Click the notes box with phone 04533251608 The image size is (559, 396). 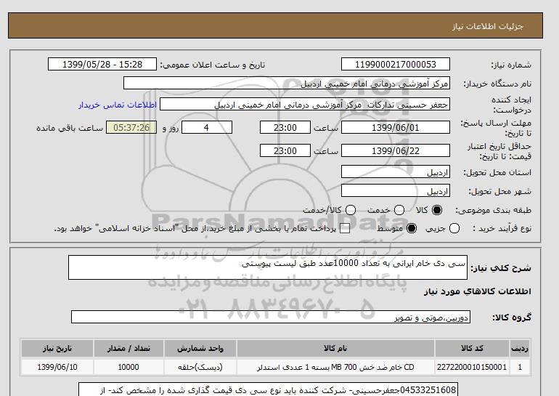coord(268,389)
